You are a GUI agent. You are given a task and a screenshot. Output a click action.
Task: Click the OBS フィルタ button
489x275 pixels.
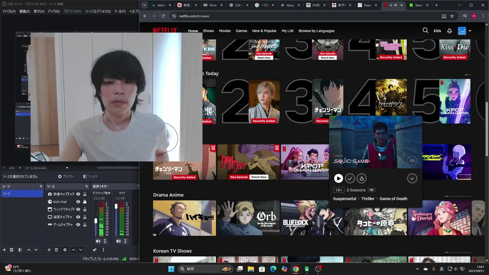pos(90,176)
